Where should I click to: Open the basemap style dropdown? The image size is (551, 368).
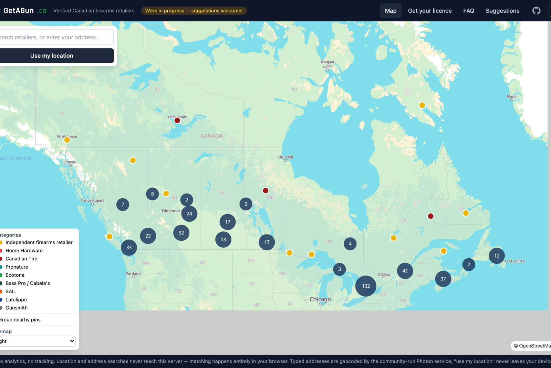pos(37,341)
